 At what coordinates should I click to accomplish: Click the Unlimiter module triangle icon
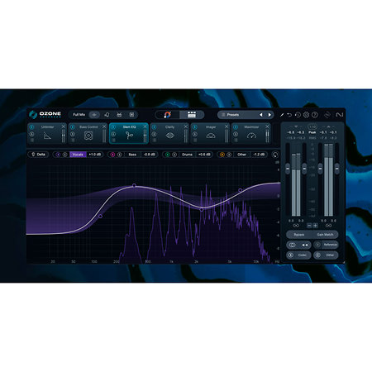[x=47, y=136]
